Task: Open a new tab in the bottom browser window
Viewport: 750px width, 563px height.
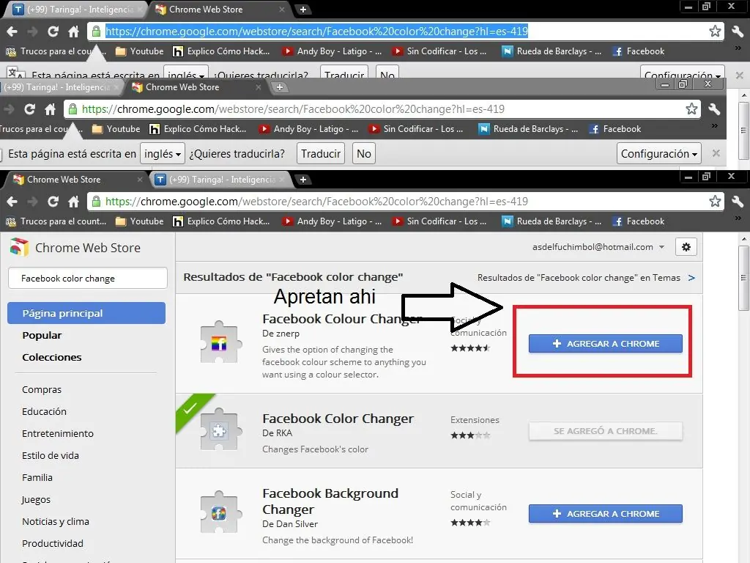Action: 302,180
